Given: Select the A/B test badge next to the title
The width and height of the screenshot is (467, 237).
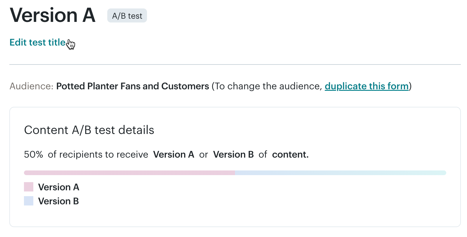Looking at the screenshot, I should click(127, 16).
